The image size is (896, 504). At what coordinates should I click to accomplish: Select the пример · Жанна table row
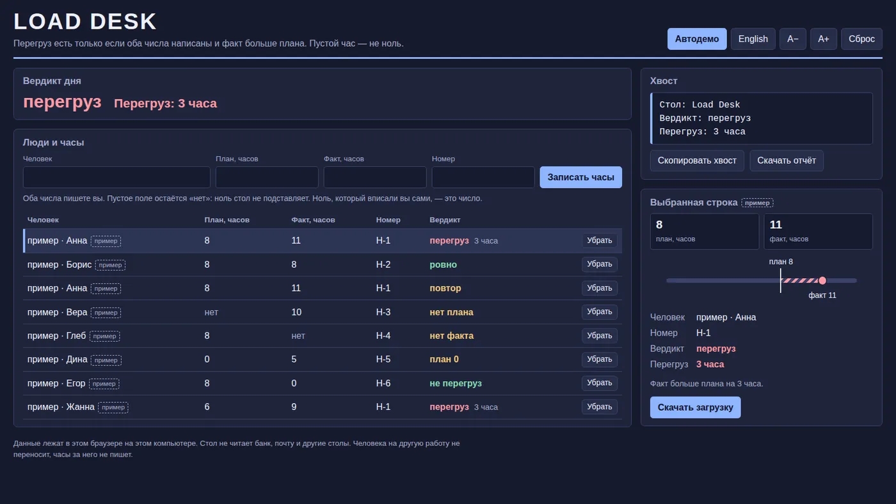323,407
